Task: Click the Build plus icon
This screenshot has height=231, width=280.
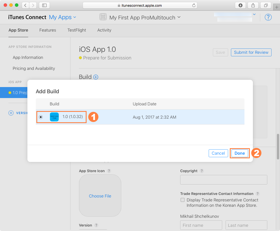Action: click(x=96, y=77)
